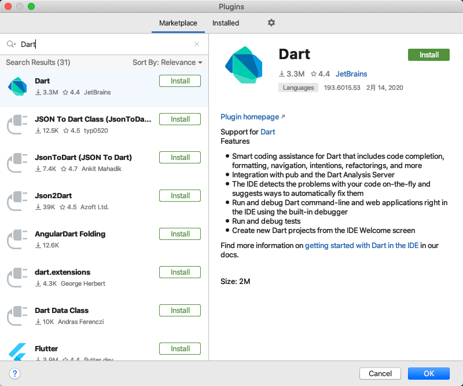
Task: Click the search magnifier icon
Action: 11,44
